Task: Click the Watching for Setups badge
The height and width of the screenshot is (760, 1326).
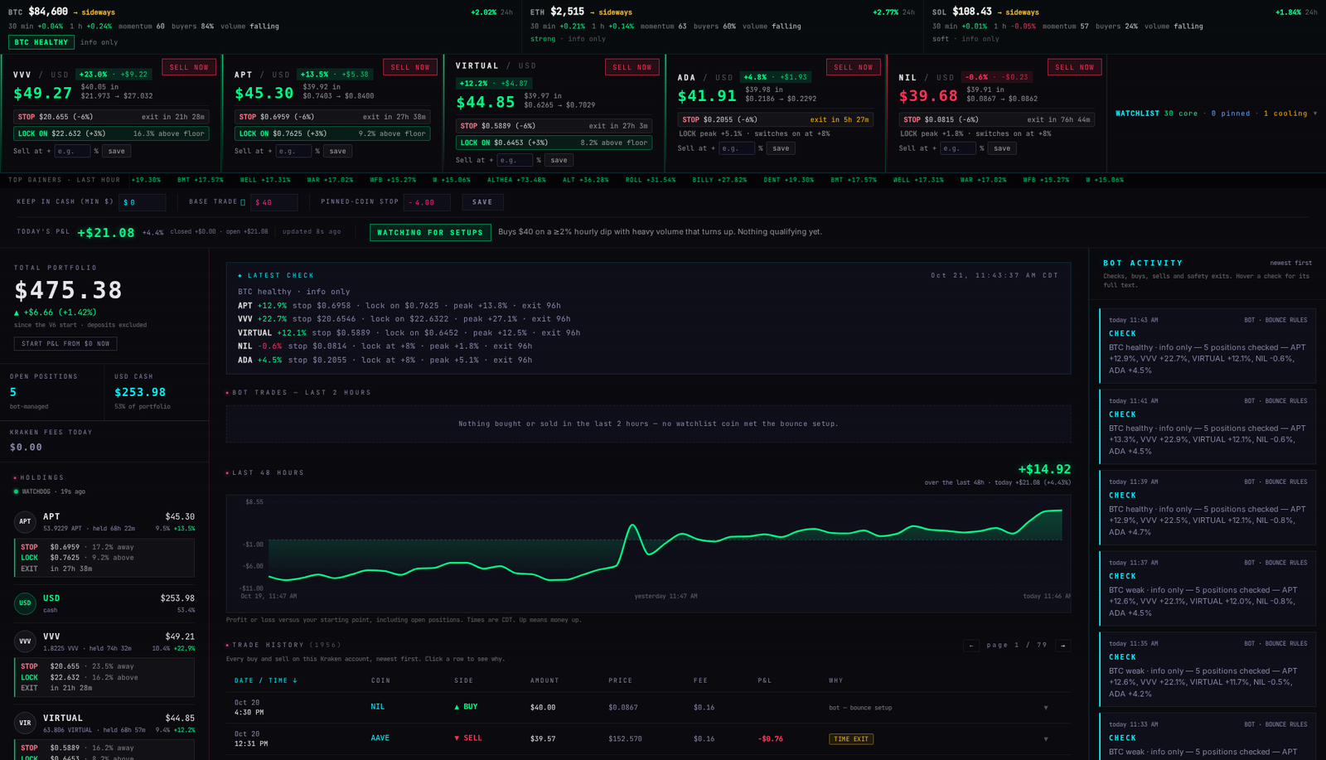Action: (430, 233)
